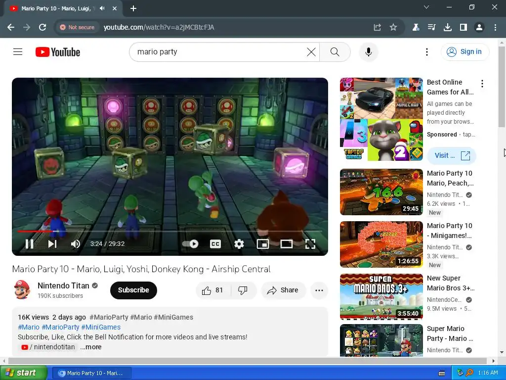
Task: Click the #MiniGames blue hashtag link
Action: pyautogui.click(x=101, y=327)
